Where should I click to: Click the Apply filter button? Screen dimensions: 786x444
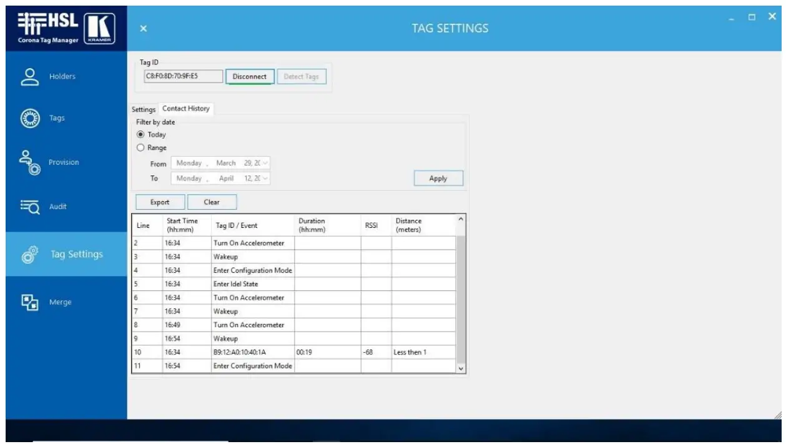(438, 178)
